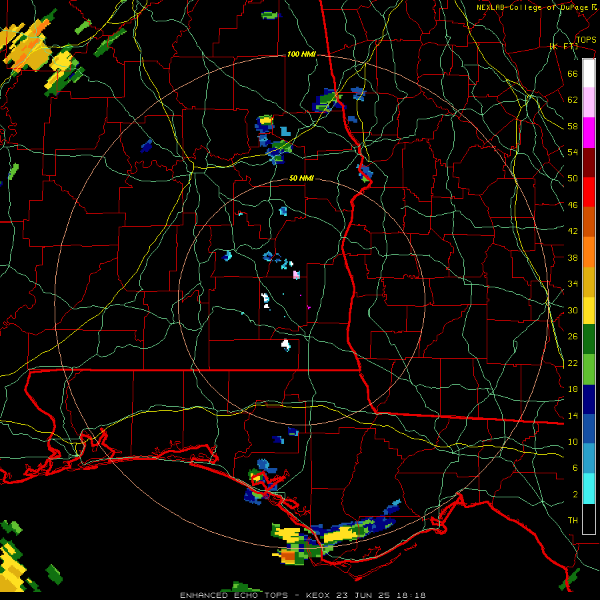Viewport: 600px width, 600px height.
Task: Click the '2' legend value
Action: (x=575, y=495)
